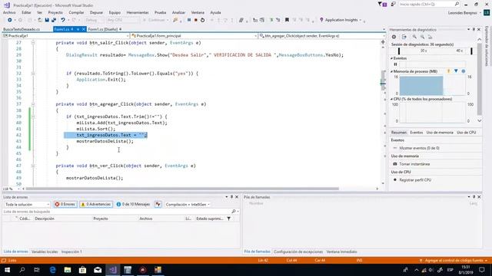Click Inicio rápido search box

(429, 5)
